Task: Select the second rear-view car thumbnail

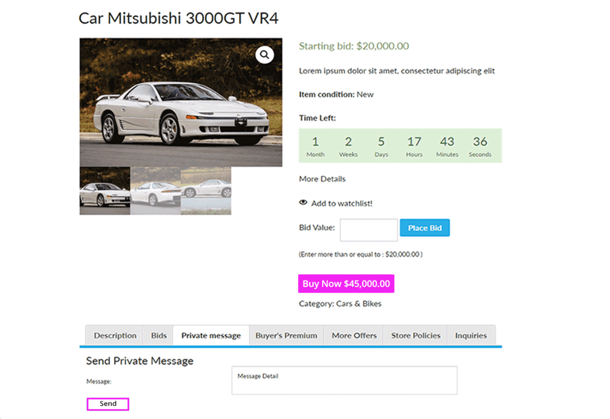Action: 155,191
